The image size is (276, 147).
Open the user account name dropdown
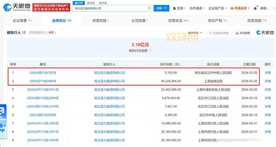(x=267, y=8)
